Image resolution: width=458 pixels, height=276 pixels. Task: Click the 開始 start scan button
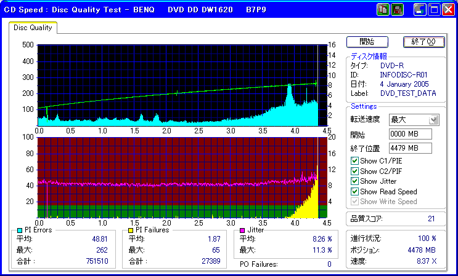(x=367, y=42)
